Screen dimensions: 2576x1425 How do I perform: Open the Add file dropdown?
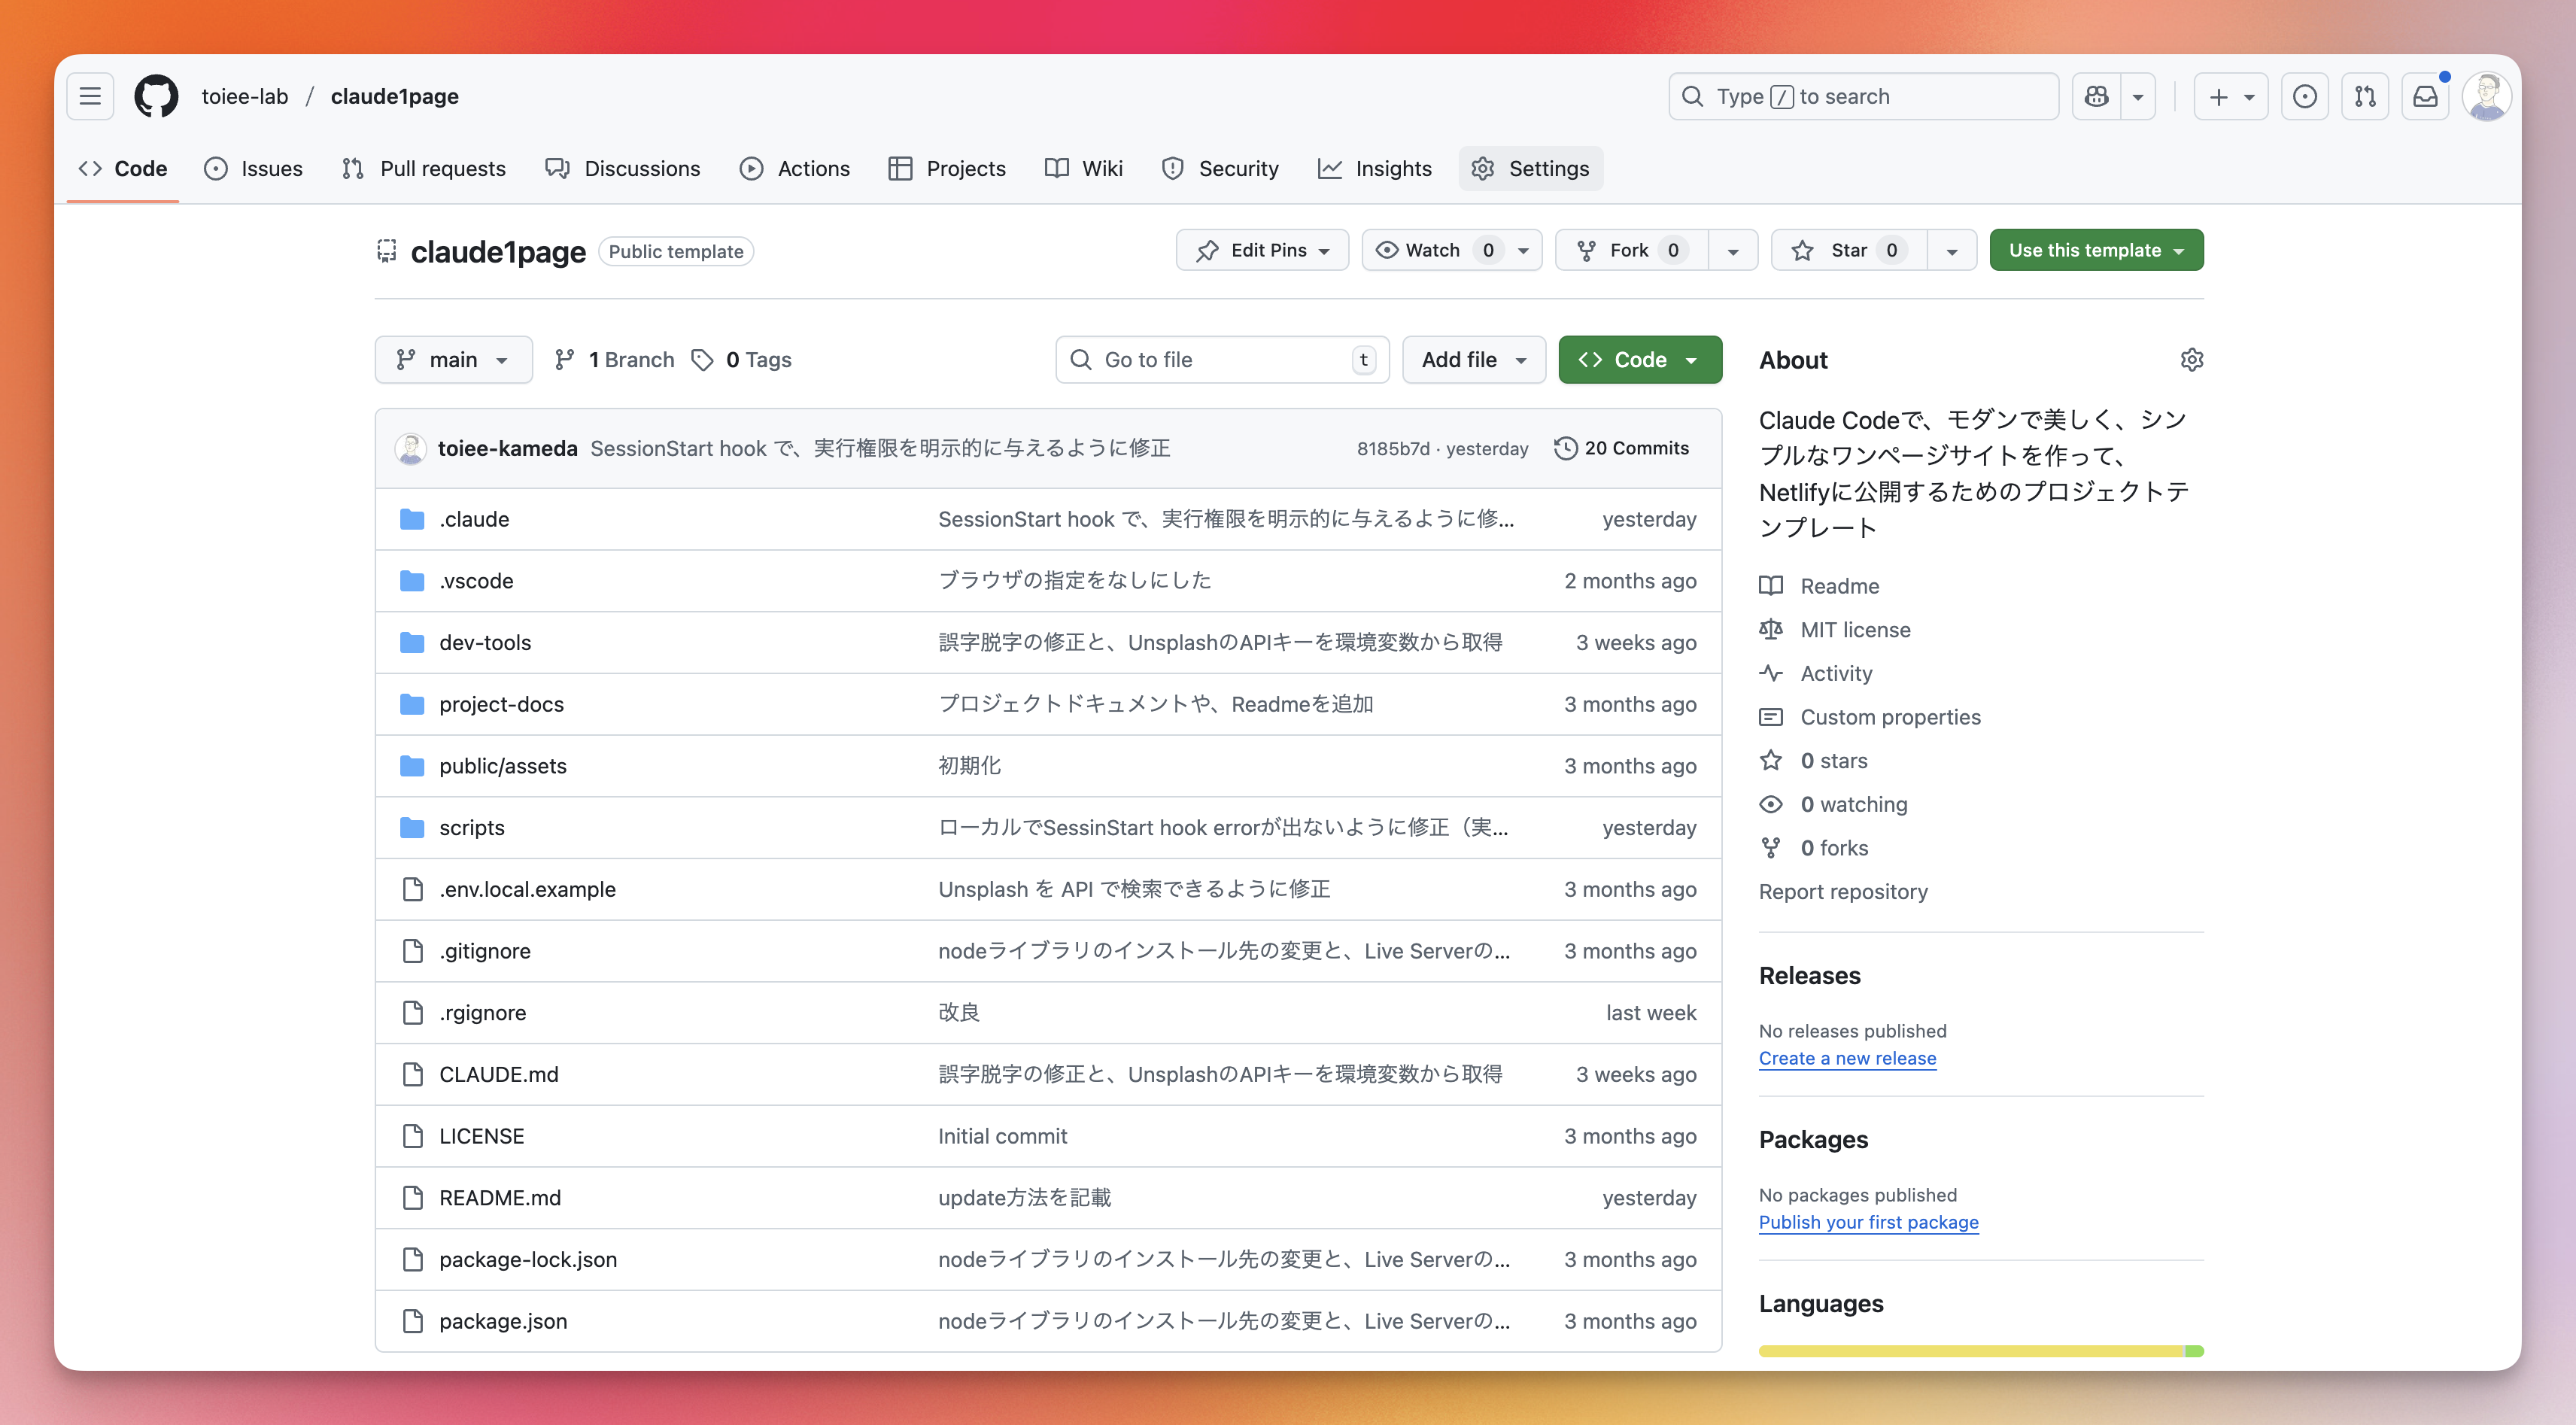tap(1473, 360)
